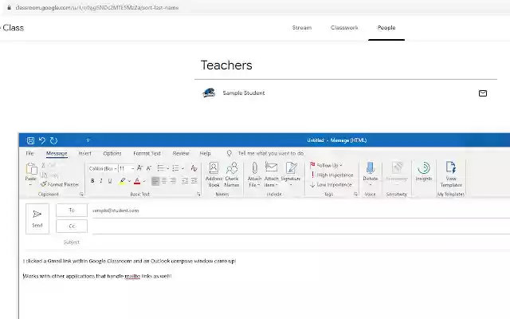This screenshot has width=510, height=319.
Task: Undo the last action in Outlook
Action: click(x=42, y=140)
